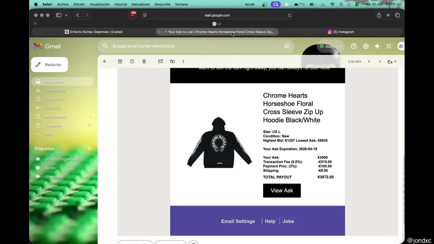The image size is (434, 244).
Task: Delete this email with trash icon
Action: (x=144, y=61)
